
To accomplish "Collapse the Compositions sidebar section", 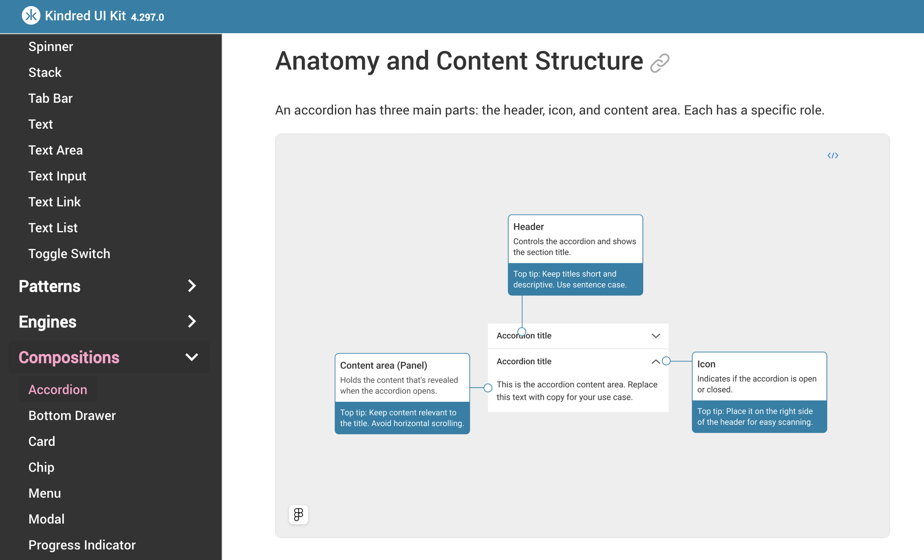I will (192, 357).
